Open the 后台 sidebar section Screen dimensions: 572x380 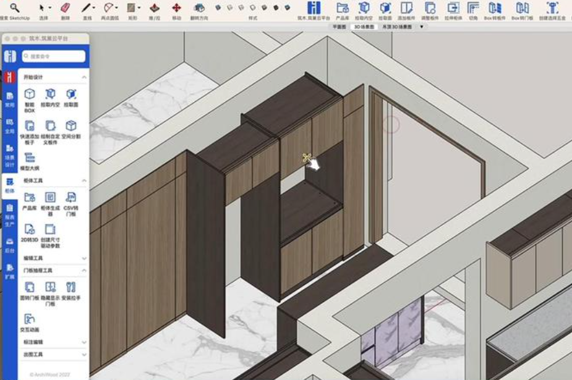click(x=10, y=245)
